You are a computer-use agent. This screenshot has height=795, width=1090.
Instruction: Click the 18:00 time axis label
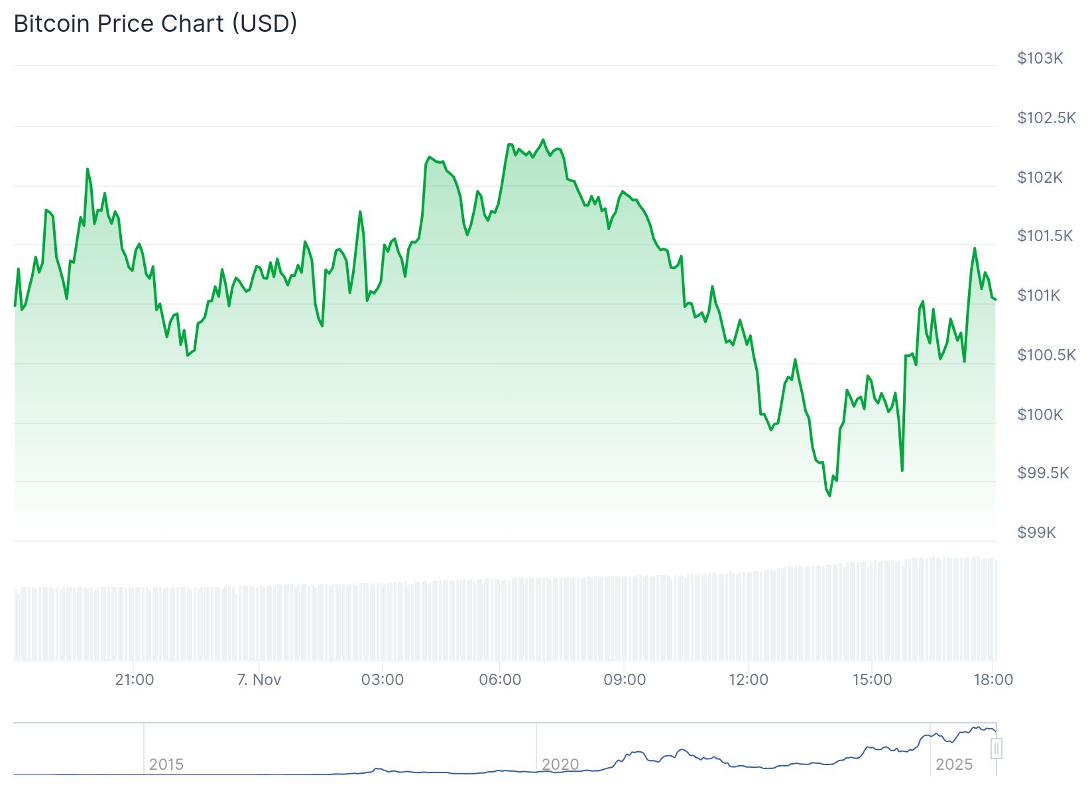993,680
